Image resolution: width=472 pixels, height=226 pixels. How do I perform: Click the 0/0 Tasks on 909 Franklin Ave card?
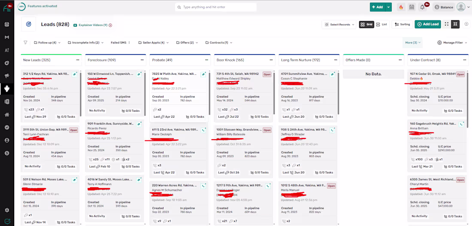tap(130, 167)
